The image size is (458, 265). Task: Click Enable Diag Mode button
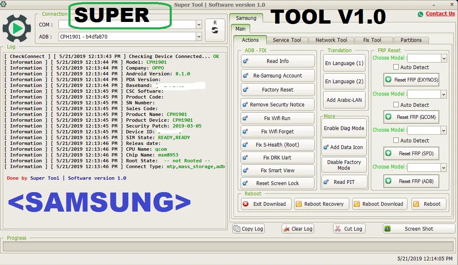(x=344, y=128)
